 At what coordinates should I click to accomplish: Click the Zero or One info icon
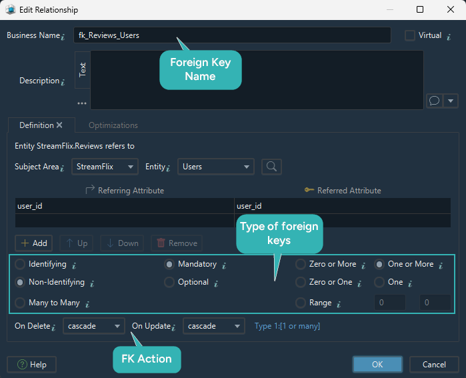(x=359, y=283)
